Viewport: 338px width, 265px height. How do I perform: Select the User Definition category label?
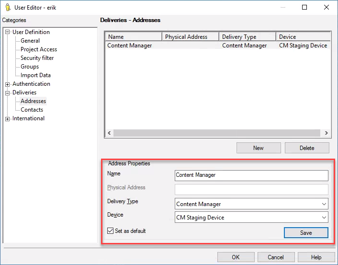tap(31, 32)
